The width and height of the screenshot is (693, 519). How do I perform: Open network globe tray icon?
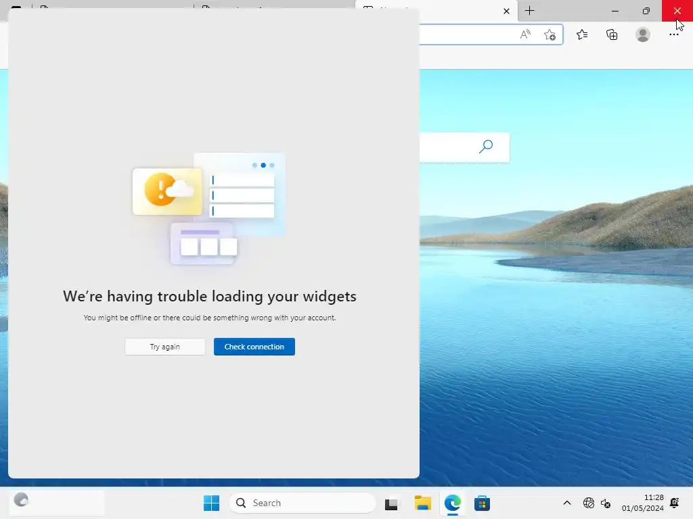point(588,503)
